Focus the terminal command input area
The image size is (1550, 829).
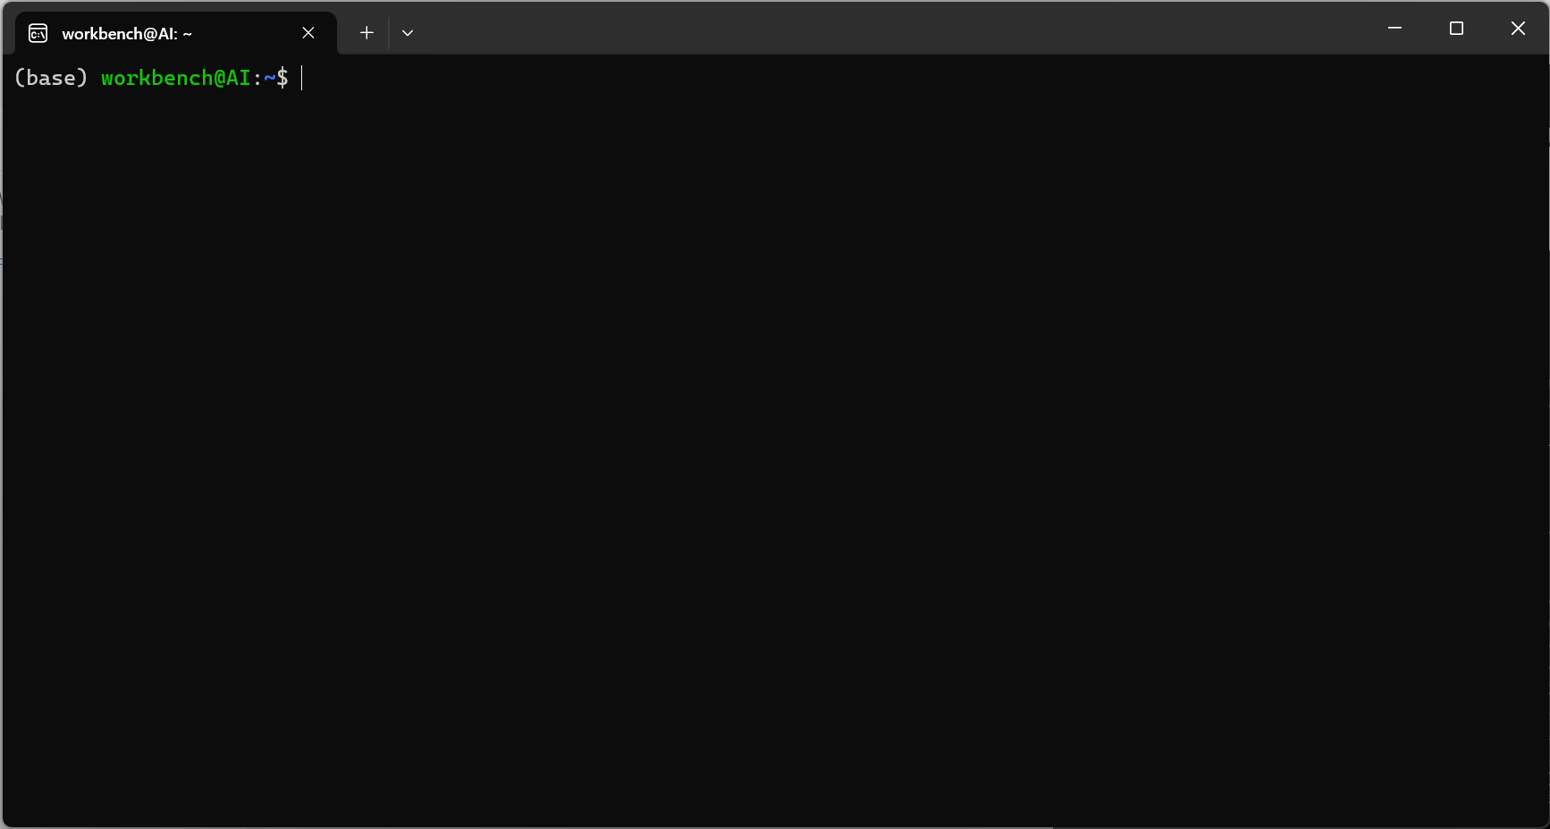point(775,440)
